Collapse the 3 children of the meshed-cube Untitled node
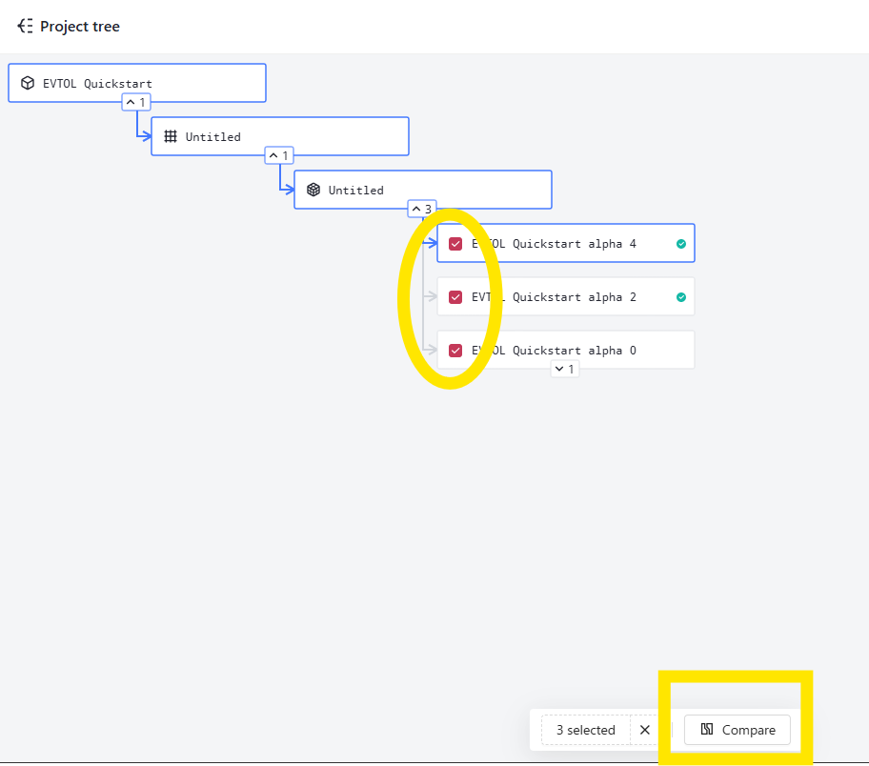 coord(422,209)
